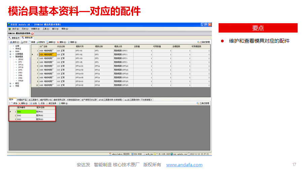
Task: Click 添加 (Add) in the 配件 toolbar
Action: tap(13, 103)
